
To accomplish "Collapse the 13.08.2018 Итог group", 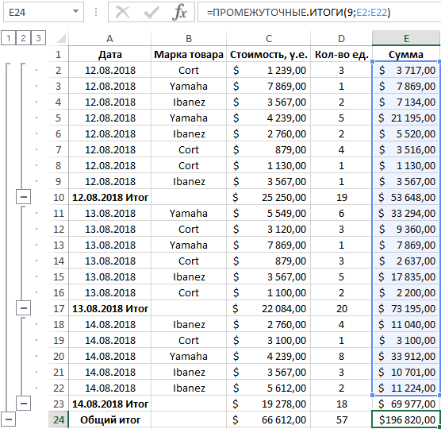I will pyautogui.click(x=23, y=308).
